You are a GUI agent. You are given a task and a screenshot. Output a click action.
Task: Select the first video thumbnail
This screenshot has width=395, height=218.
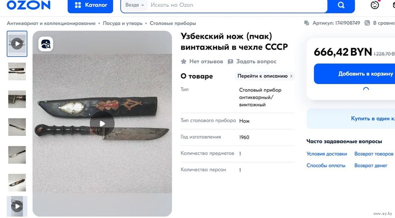[x=17, y=44]
